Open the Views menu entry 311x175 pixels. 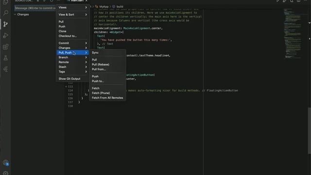pos(72,8)
